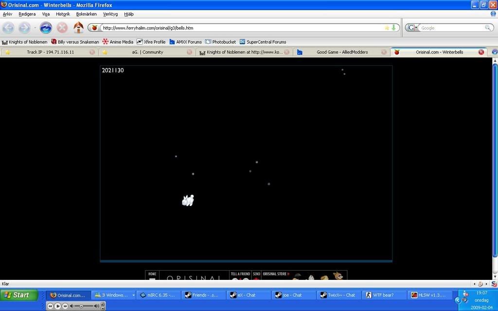Click the white rabbit in the game
This screenshot has height=311, width=498.
click(x=188, y=200)
